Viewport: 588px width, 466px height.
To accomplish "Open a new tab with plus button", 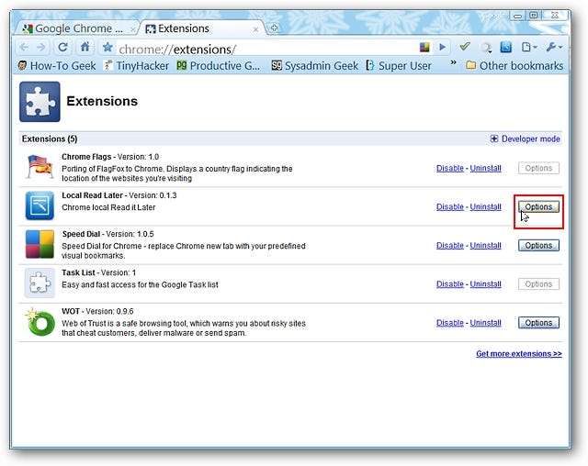I will point(274,28).
